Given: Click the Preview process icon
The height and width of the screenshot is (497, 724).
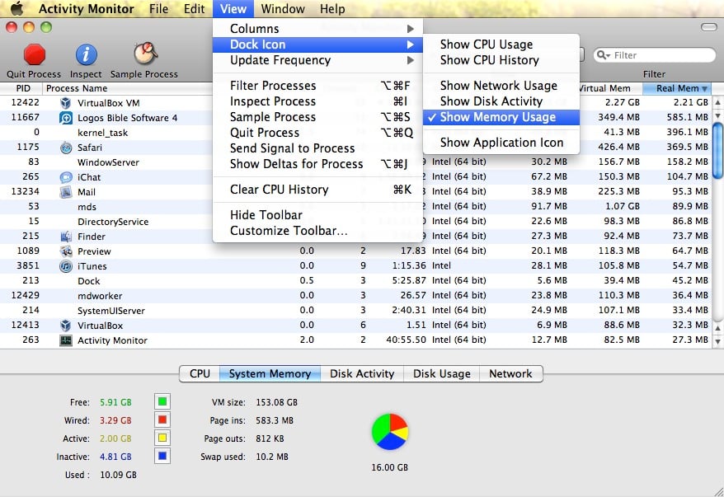Looking at the screenshot, I should tap(66, 251).
